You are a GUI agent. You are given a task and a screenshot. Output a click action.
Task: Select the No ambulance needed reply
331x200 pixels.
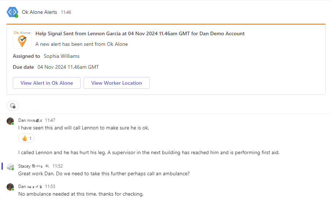[x=81, y=194]
